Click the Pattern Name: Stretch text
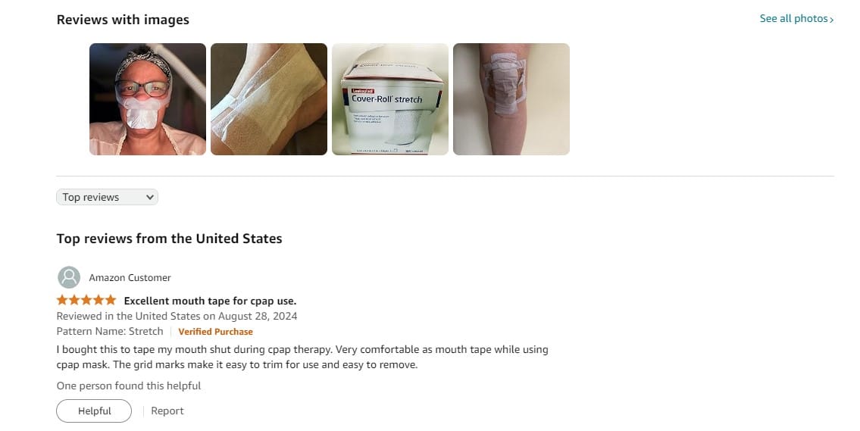Image resolution: width=860 pixels, height=431 pixels. click(110, 332)
